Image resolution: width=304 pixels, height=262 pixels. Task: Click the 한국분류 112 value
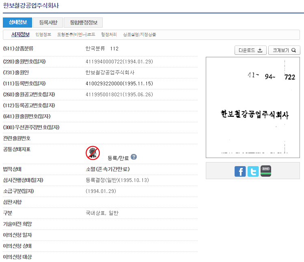(x=102, y=48)
